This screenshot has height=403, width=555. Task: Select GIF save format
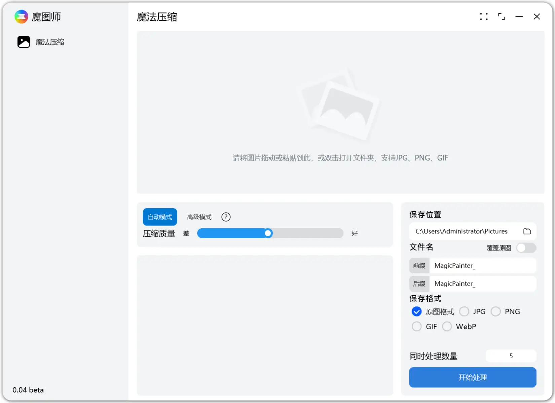pos(416,326)
